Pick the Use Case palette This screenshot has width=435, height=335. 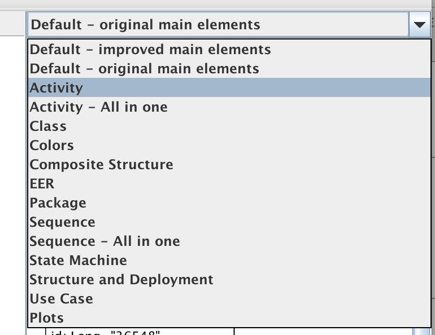[x=229, y=298]
